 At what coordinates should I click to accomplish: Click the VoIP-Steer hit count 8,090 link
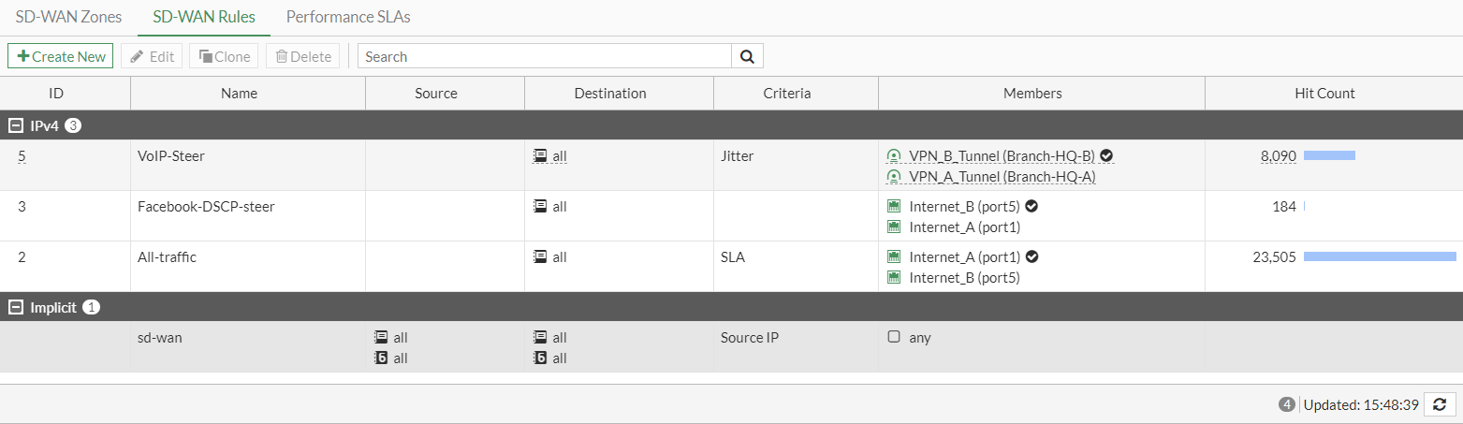coord(1278,156)
